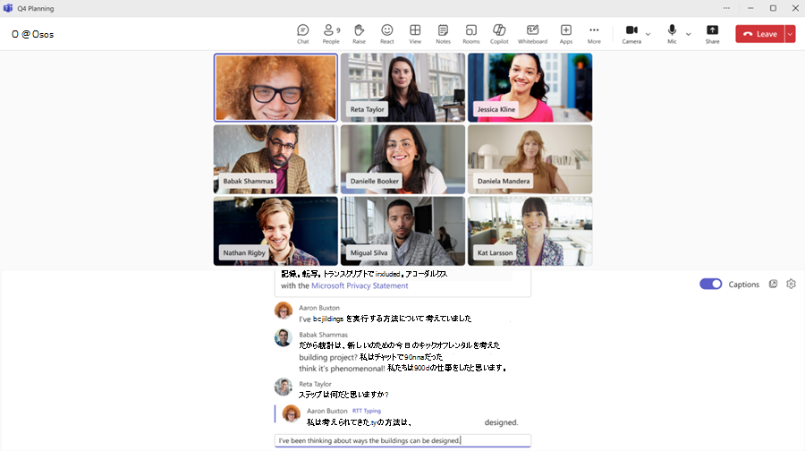Select Danielle Booker's video tile
The height and width of the screenshot is (451, 805).
pos(403,159)
